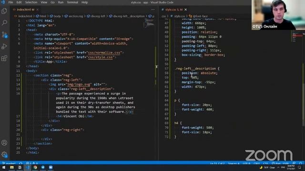This screenshot has width=305, height=171.
Task: Open the notifications bell in status bar
Action: pos(301,163)
